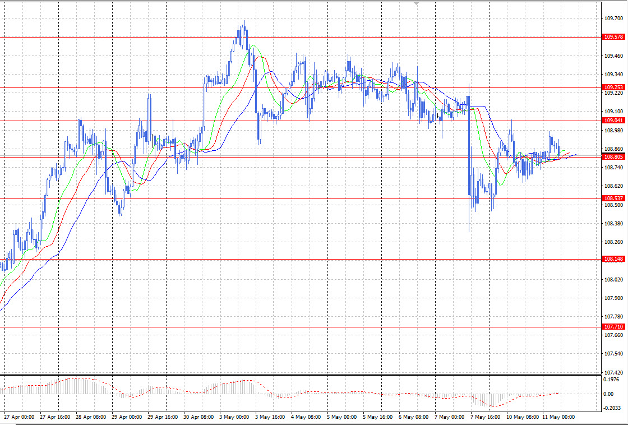
Task: Click the 27 Apr 00:00 time label
Action: pyautogui.click(x=19, y=417)
